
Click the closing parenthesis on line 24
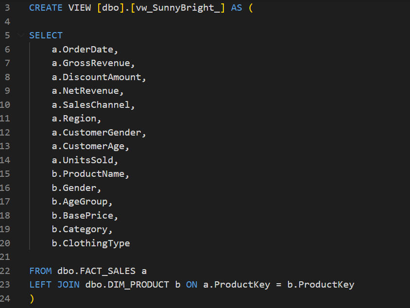32,299
